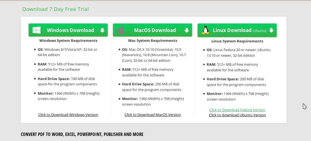Click the Mac Monitor resolution requirement
This screenshot has width=311, height=141.
[x=153, y=101]
